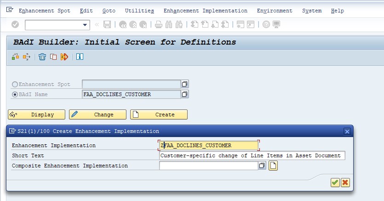Click the Back icon in the standard toolbar

123,24
